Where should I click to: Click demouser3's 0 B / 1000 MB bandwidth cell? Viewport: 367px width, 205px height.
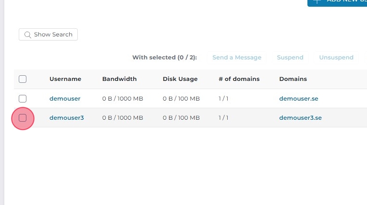tap(122, 118)
